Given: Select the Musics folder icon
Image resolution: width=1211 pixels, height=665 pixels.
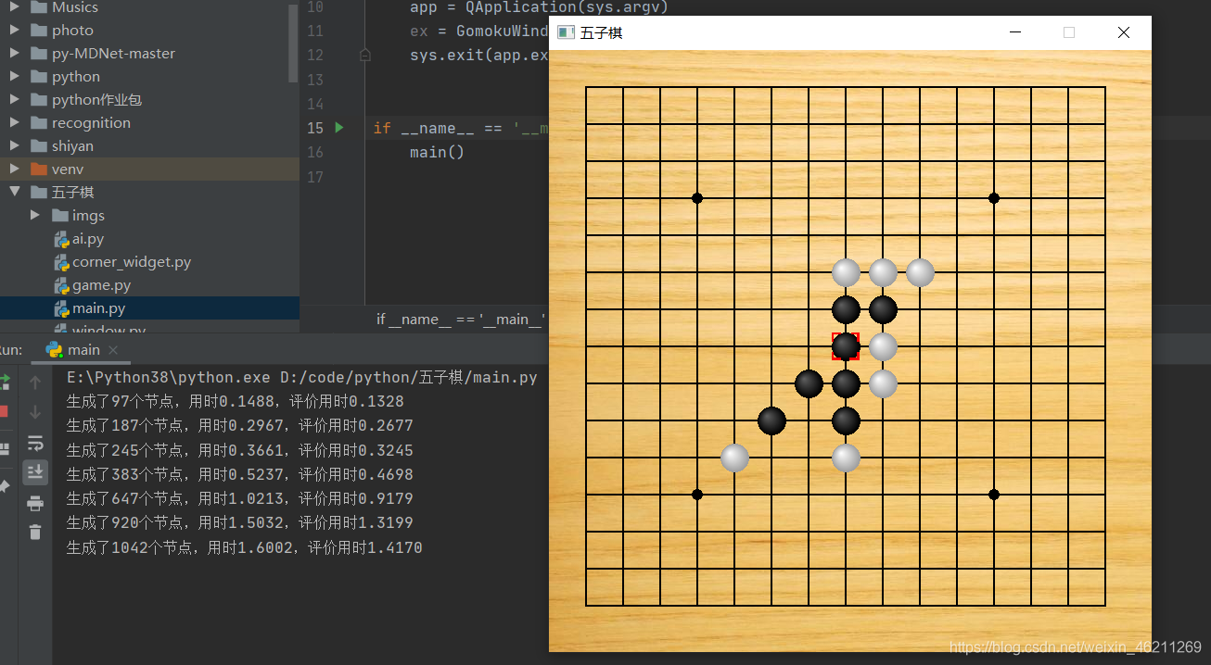Looking at the screenshot, I should click(38, 7).
